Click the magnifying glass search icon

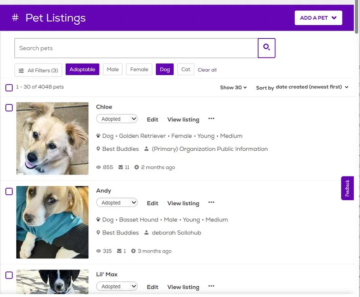pyautogui.click(x=266, y=48)
